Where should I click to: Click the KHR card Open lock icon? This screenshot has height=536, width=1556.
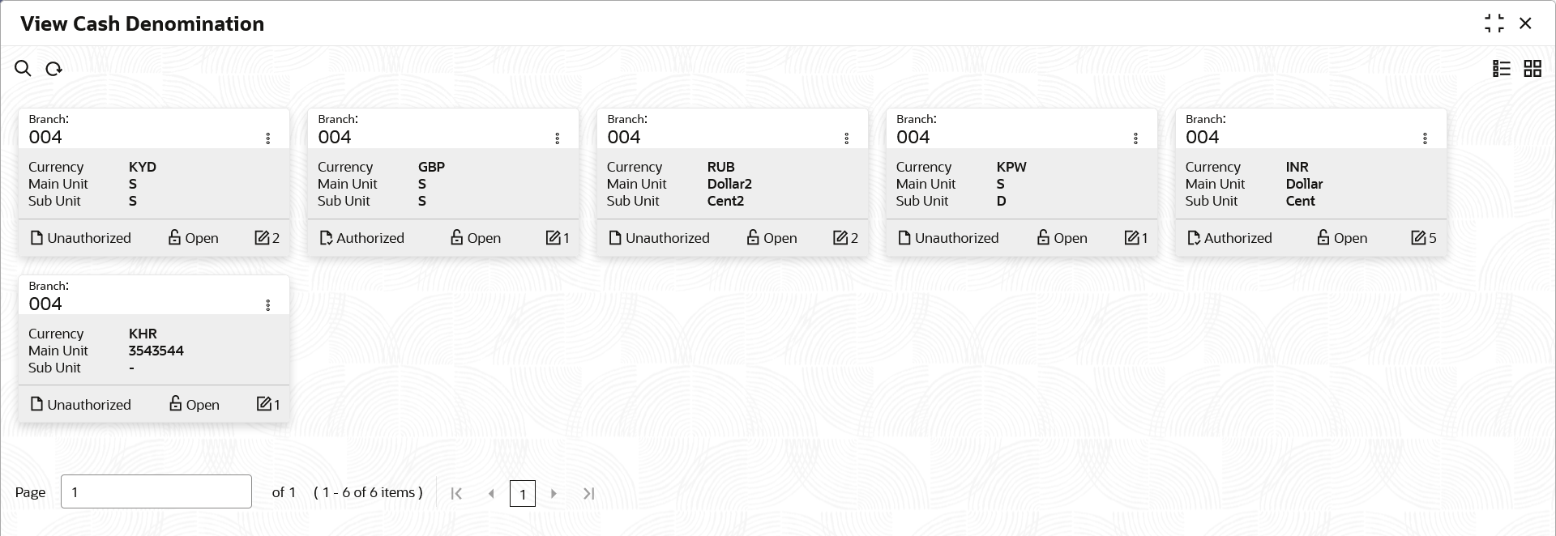click(x=175, y=403)
